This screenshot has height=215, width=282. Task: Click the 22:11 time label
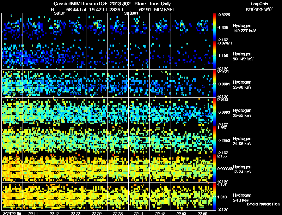click(33, 213)
